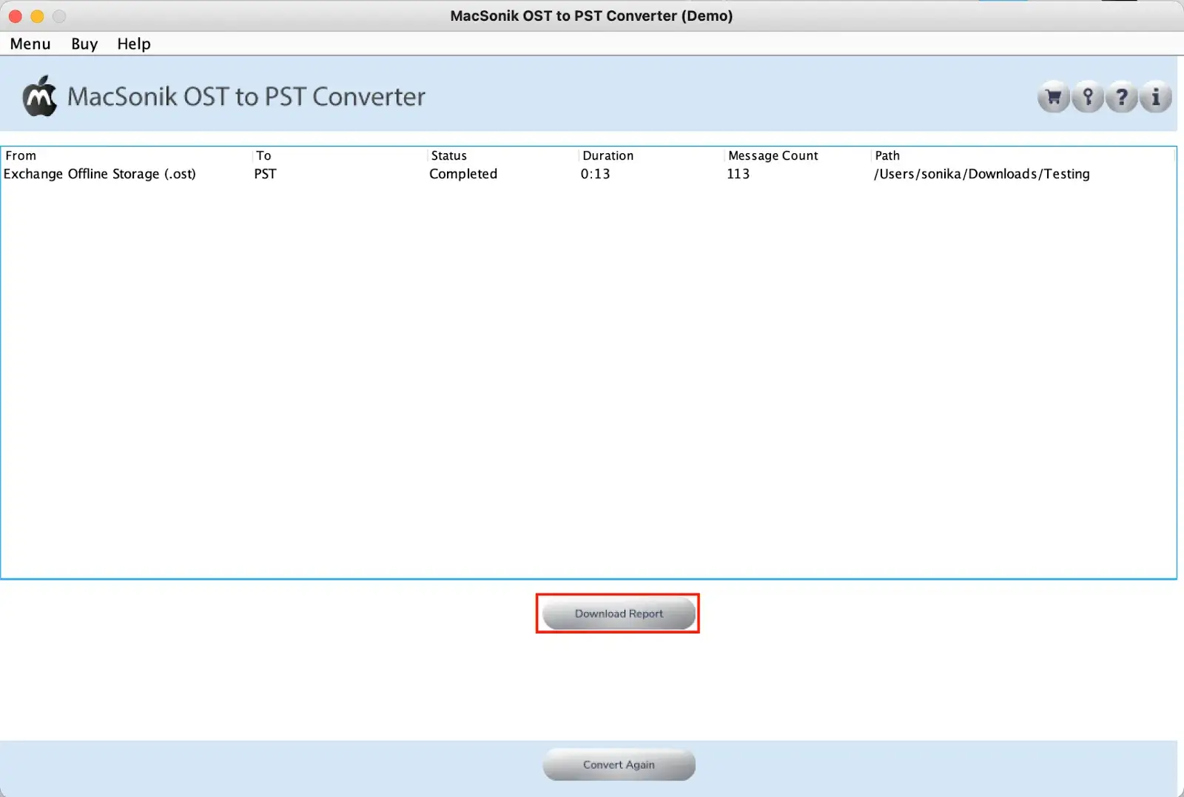Click the red close window button
The image size is (1184, 797).
[16, 16]
